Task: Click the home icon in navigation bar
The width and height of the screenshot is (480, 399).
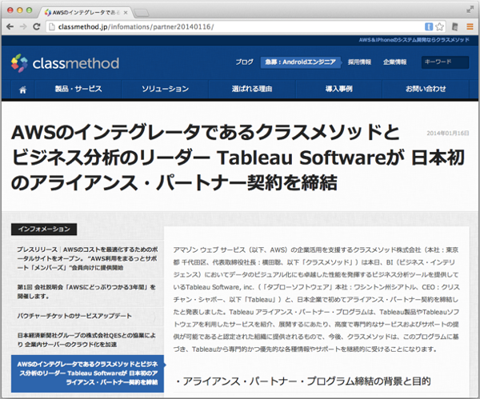Action: coord(22,90)
